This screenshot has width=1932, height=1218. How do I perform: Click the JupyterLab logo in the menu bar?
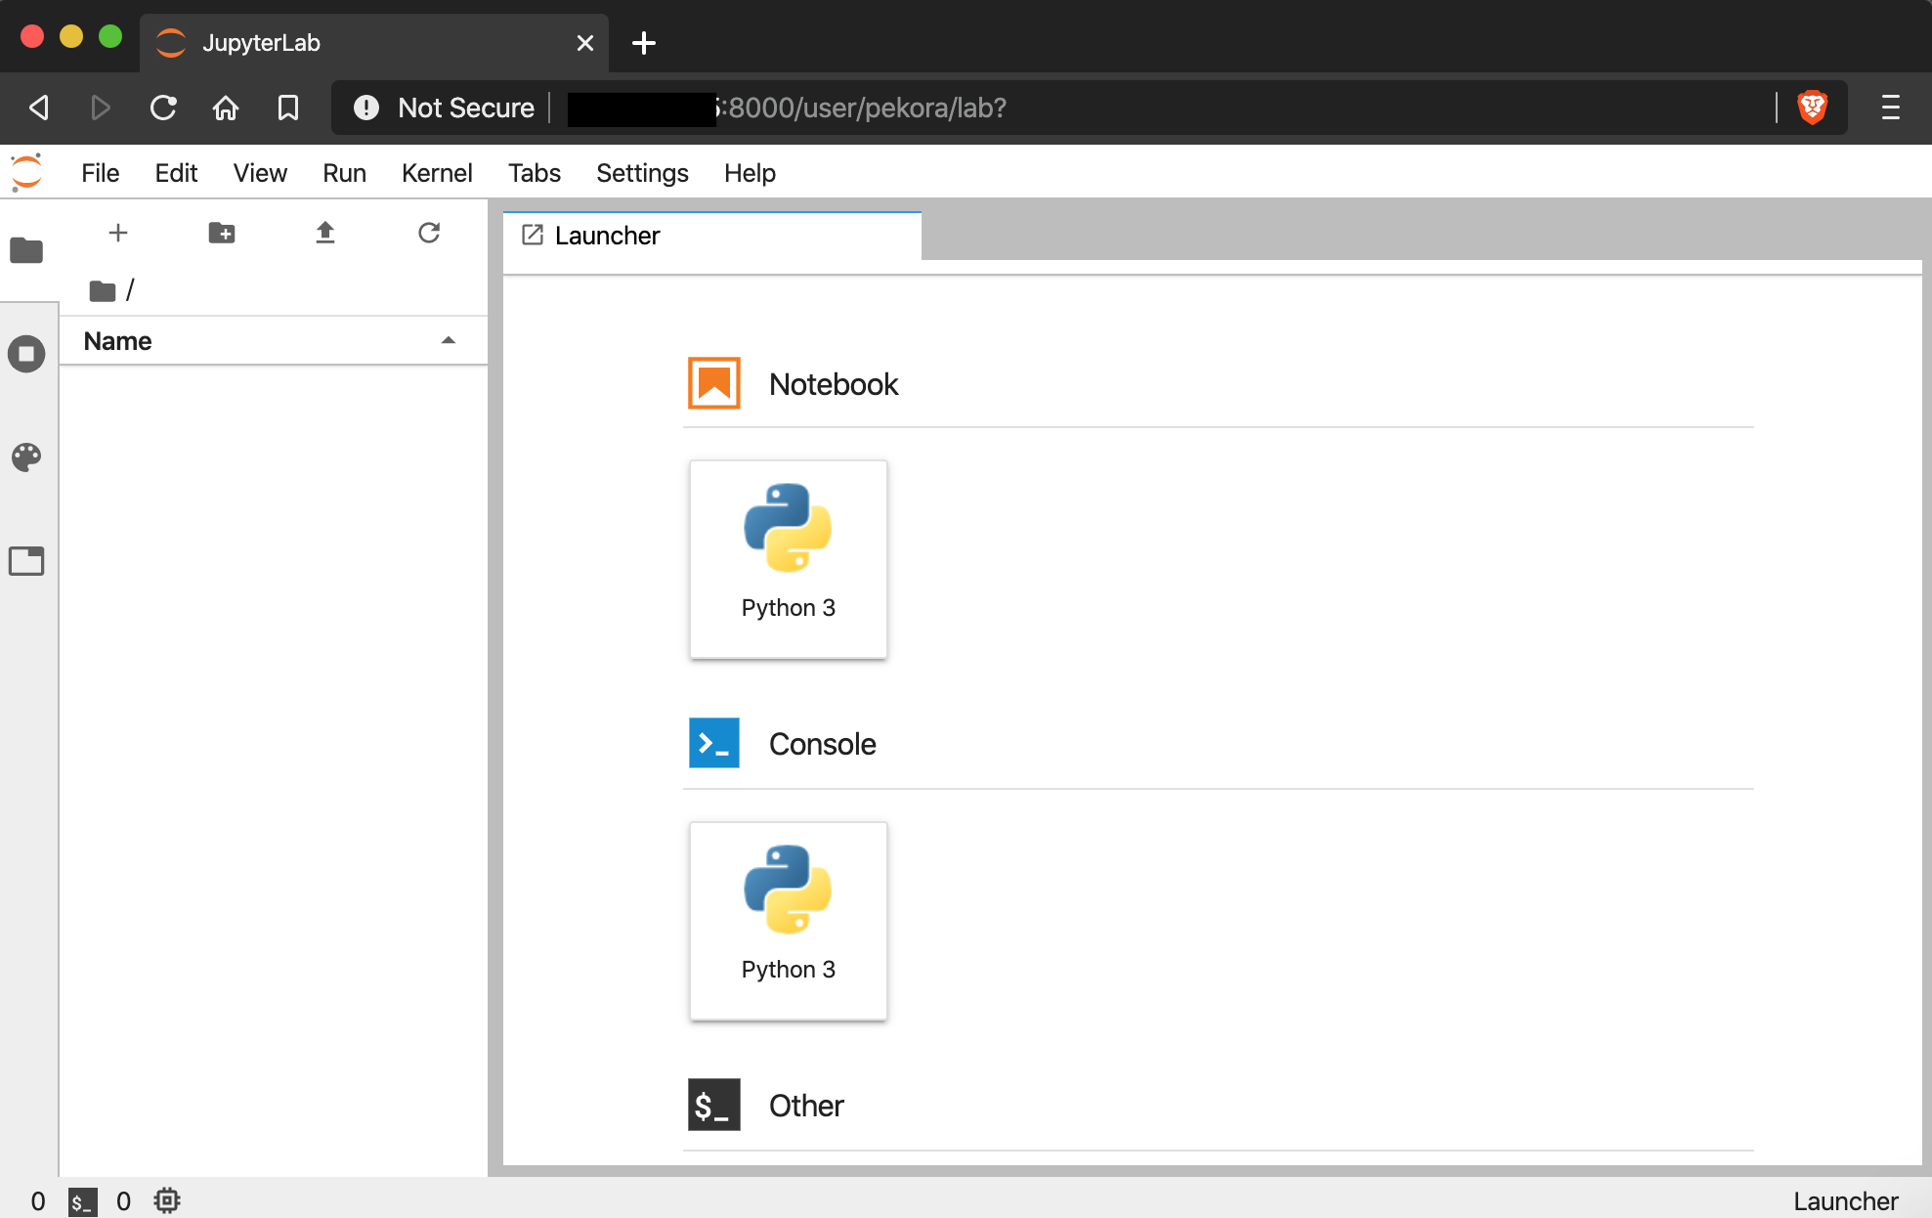pyautogui.click(x=26, y=173)
